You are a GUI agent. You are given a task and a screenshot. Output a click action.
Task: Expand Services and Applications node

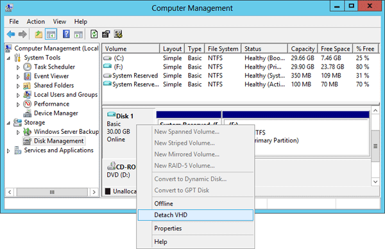[8, 151]
